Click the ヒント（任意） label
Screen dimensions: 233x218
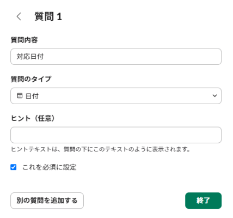tap(33, 118)
